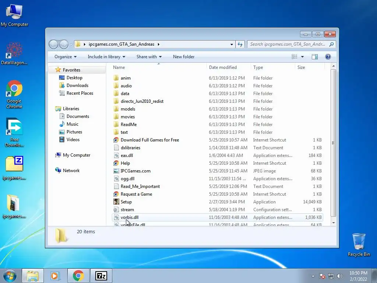
Task: Show hidden tray icons arrow
Action: tap(313, 276)
